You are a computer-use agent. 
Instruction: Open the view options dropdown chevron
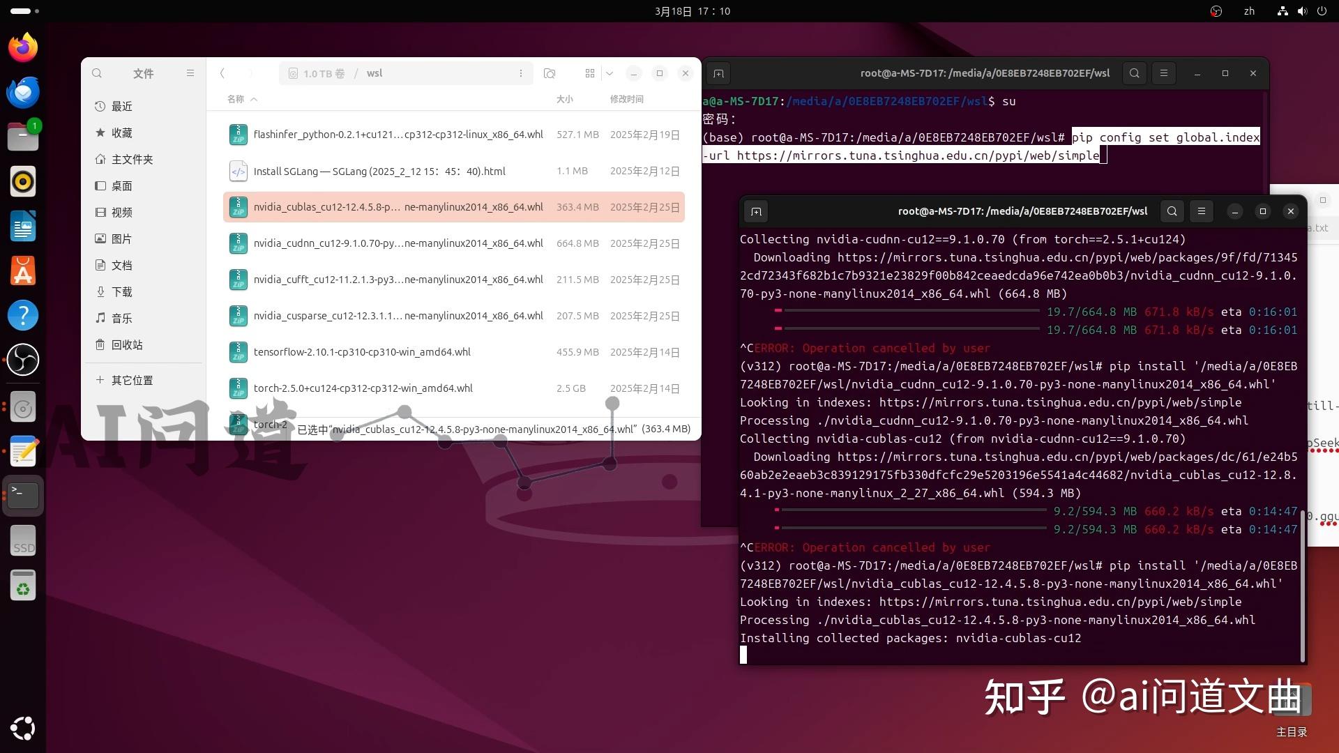tap(610, 73)
